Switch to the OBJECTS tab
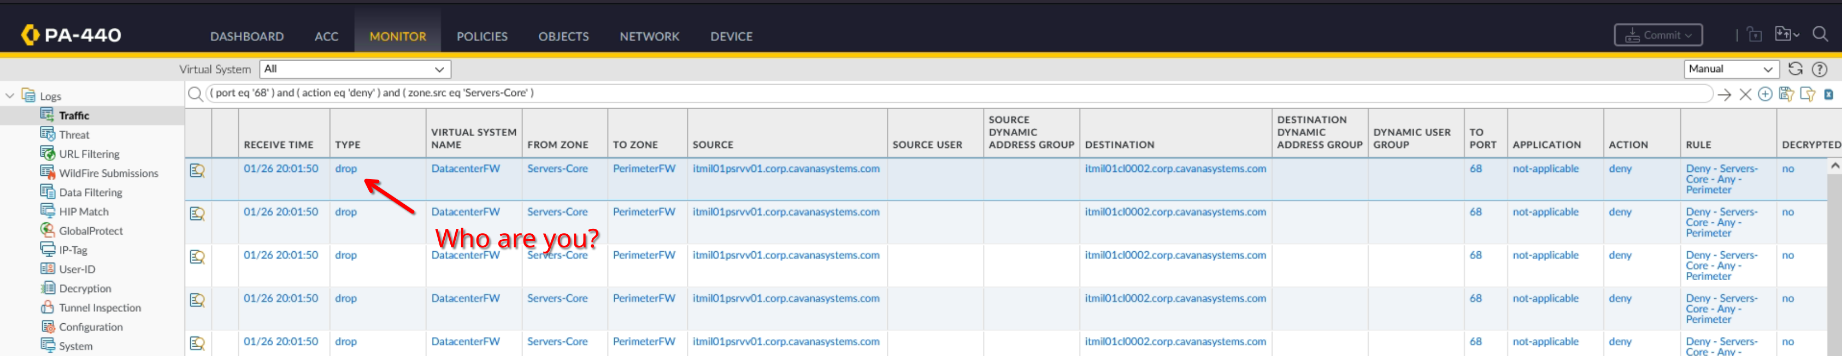The height and width of the screenshot is (356, 1842). [x=563, y=35]
